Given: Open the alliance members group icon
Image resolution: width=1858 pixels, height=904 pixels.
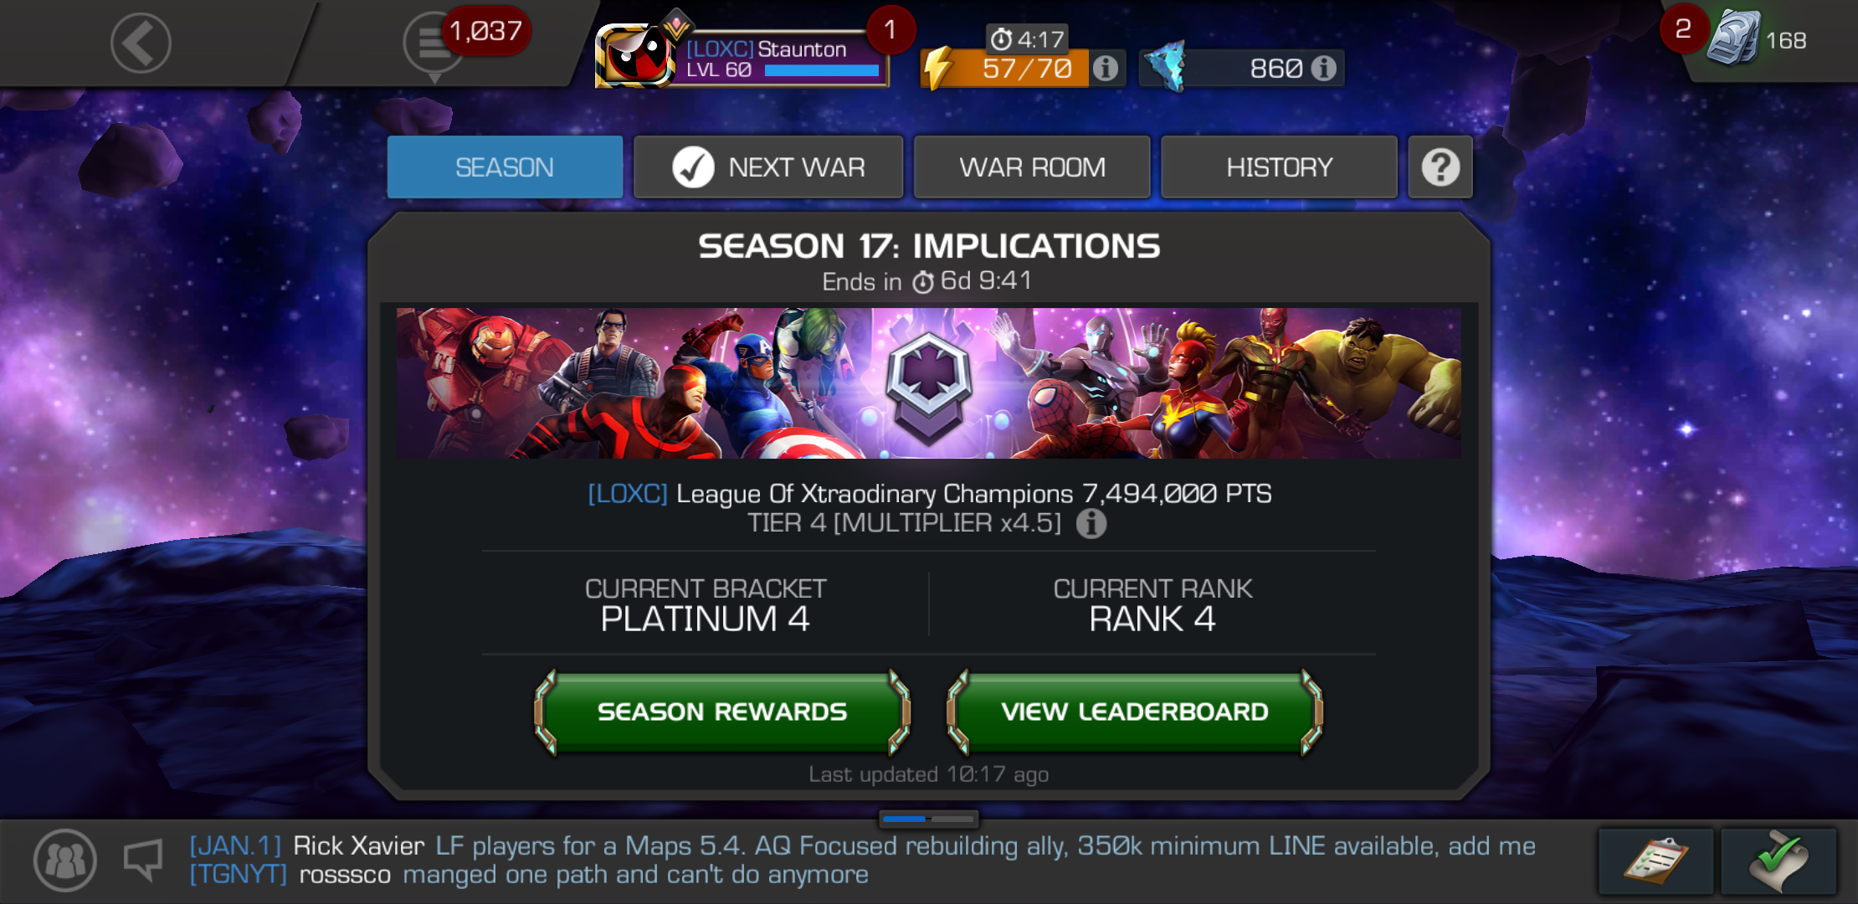Looking at the screenshot, I should click(65, 860).
